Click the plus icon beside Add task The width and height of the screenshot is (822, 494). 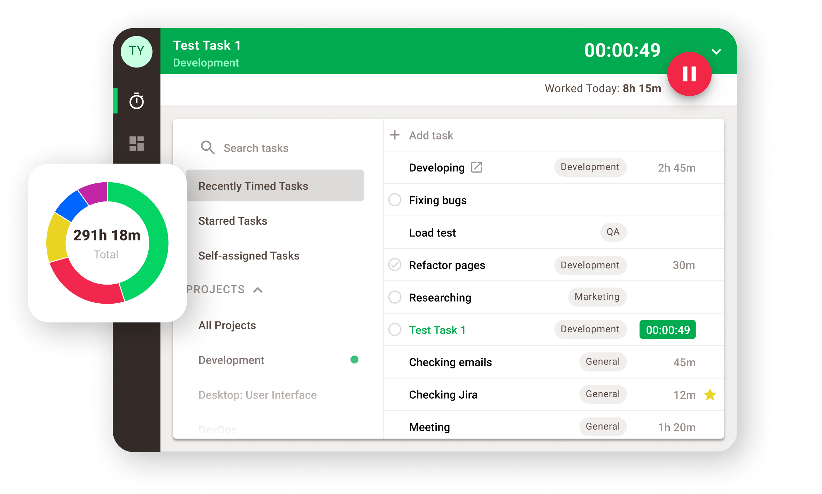pos(395,135)
